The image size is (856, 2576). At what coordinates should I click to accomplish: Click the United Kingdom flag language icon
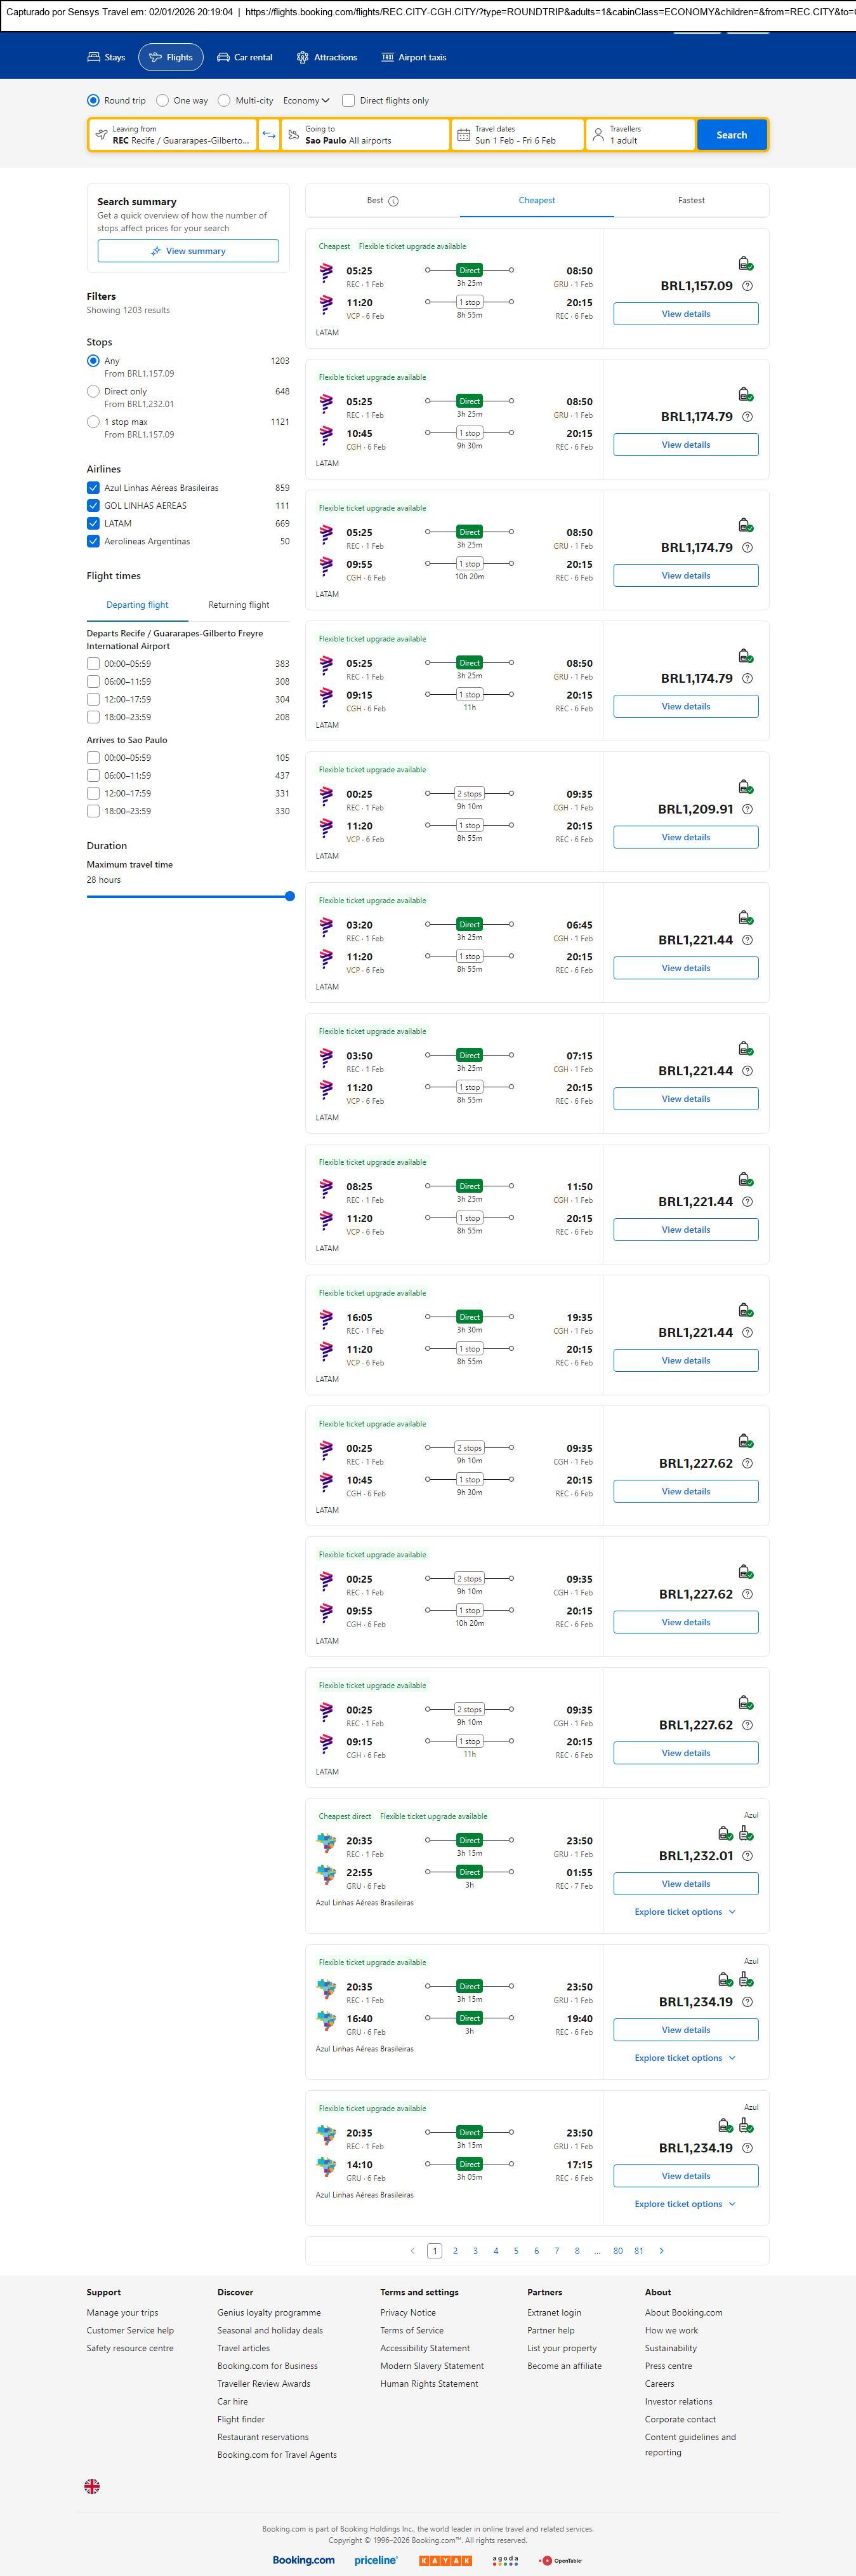(92, 2485)
